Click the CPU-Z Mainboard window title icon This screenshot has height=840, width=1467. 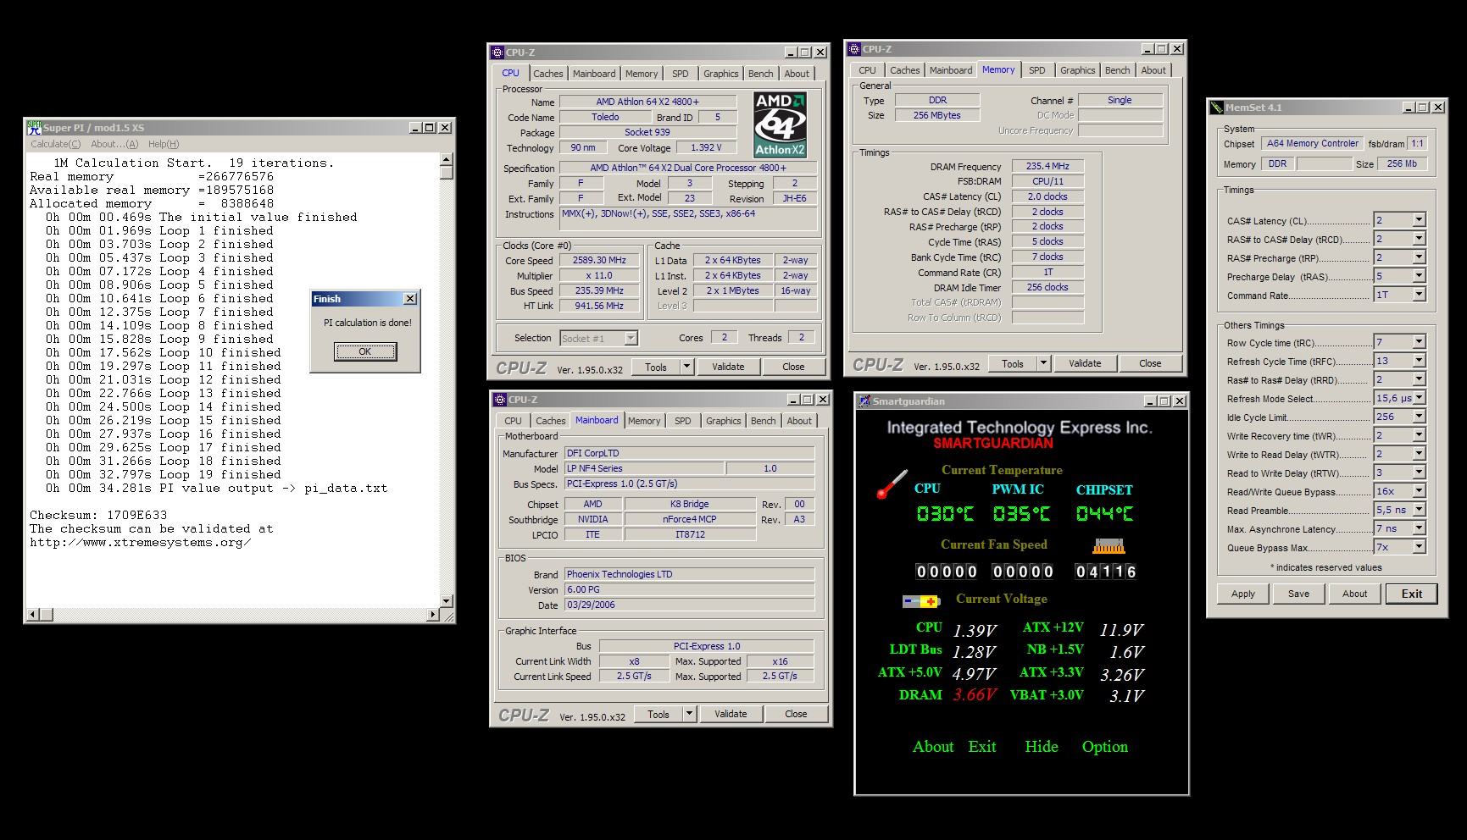click(x=499, y=400)
